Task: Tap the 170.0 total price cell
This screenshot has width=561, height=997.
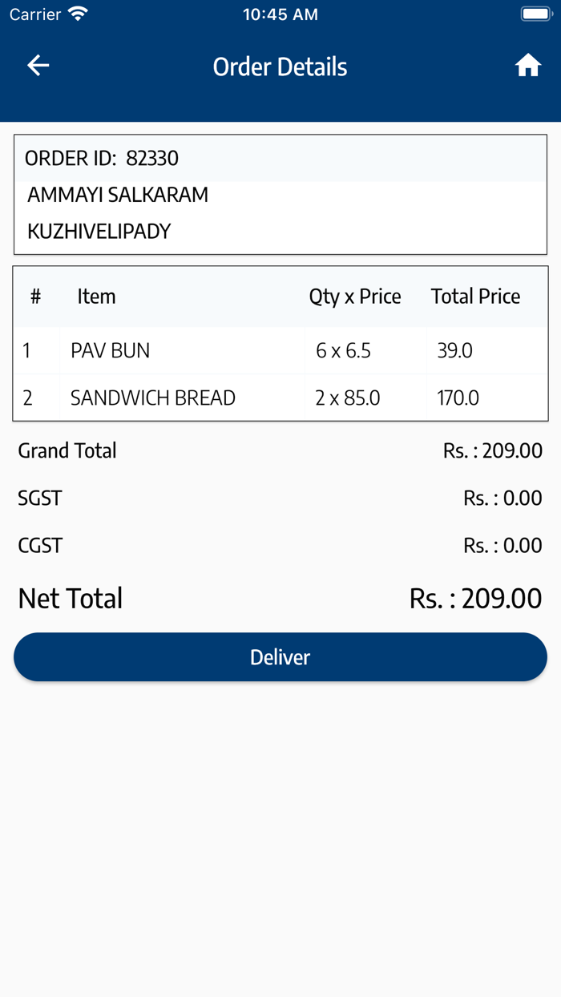Action: click(458, 398)
